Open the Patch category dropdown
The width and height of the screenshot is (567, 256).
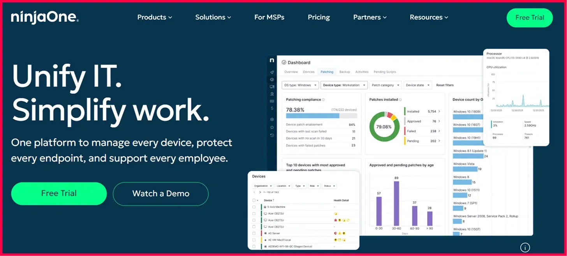click(x=385, y=85)
